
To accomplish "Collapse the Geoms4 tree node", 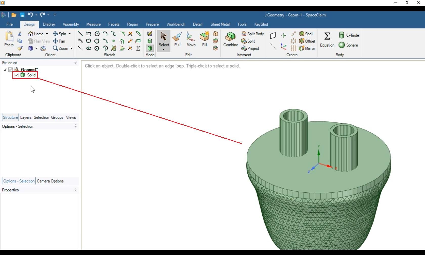I will [x=5, y=69].
